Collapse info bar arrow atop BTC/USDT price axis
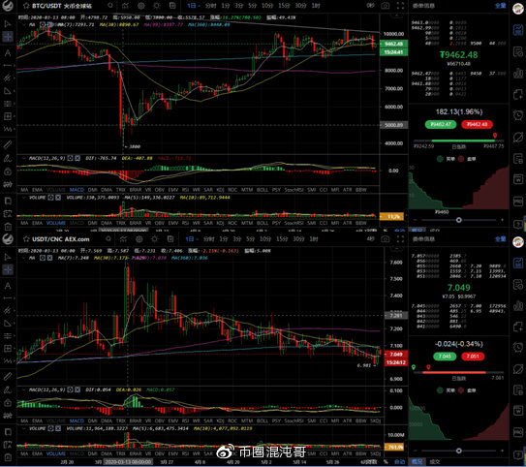Viewport: 526px width, 467px height. (397, 16)
